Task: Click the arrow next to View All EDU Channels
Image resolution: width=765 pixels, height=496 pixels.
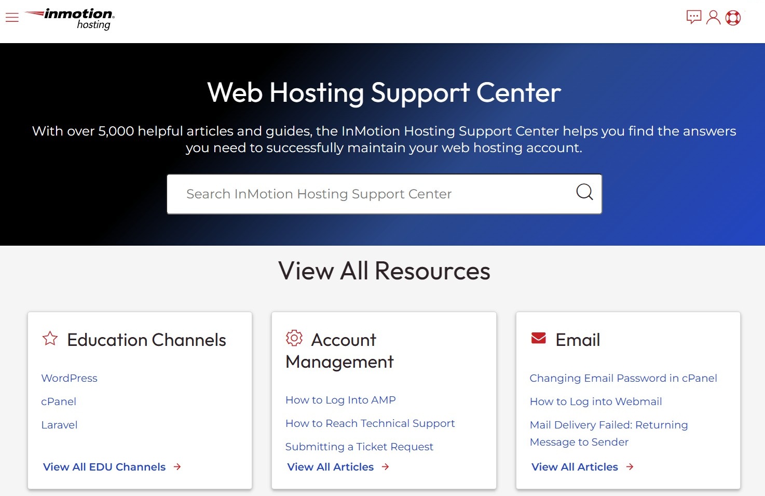Action: point(178,466)
